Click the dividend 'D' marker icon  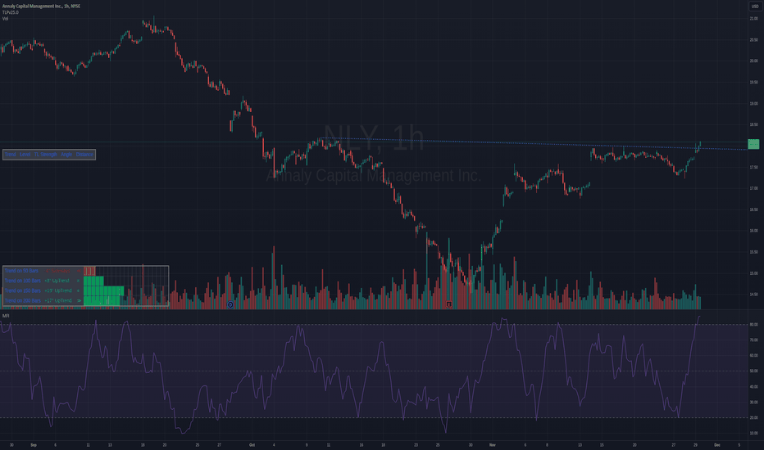tap(230, 304)
